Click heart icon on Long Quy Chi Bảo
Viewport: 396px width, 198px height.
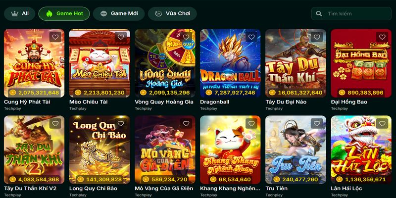coord(121,123)
